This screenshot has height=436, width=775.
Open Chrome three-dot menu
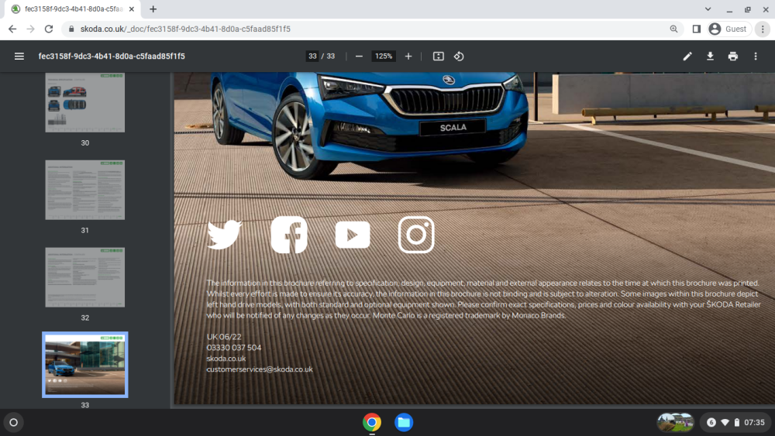[763, 29]
